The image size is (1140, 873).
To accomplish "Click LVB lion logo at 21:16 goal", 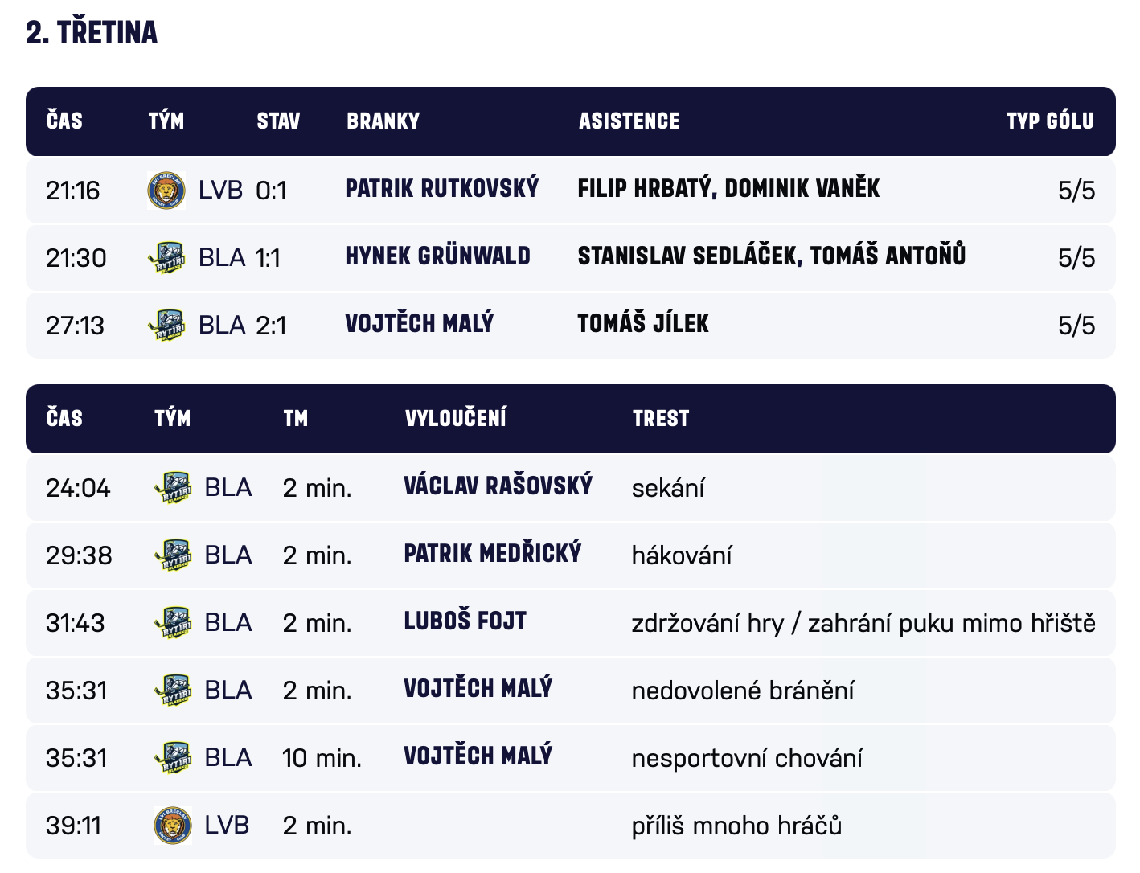I will point(167,191).
